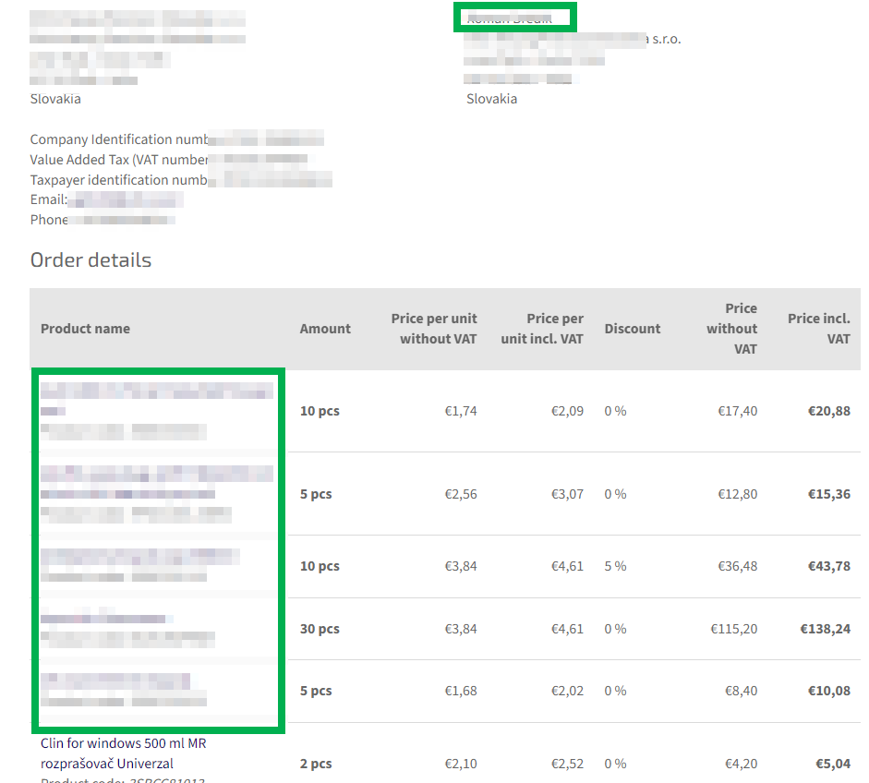The height and width of the screenshot is (783, 869).
Task: Click the 30 pcs amount cell
Action: pos(320,629)
